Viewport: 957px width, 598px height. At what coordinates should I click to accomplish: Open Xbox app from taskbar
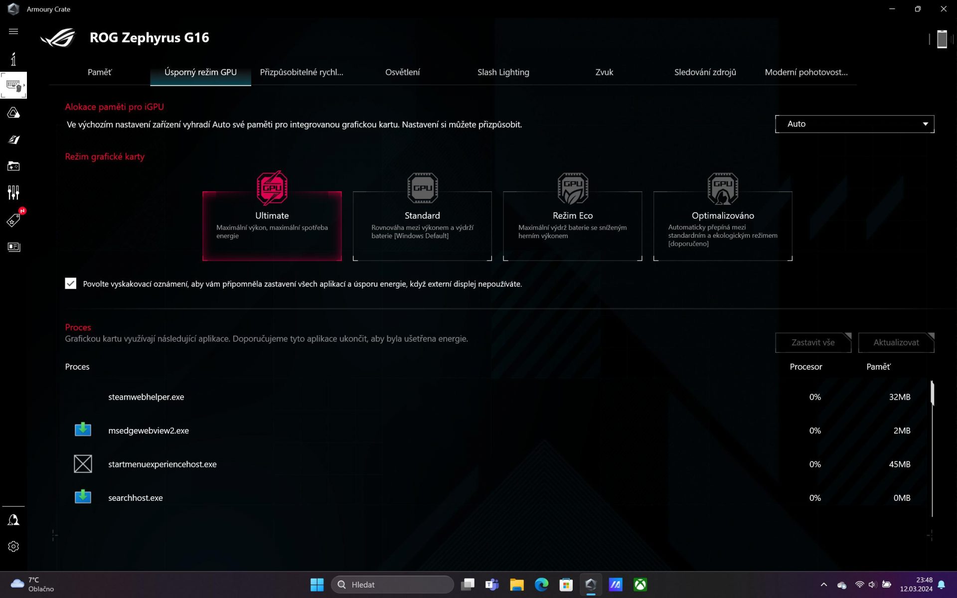640,585
